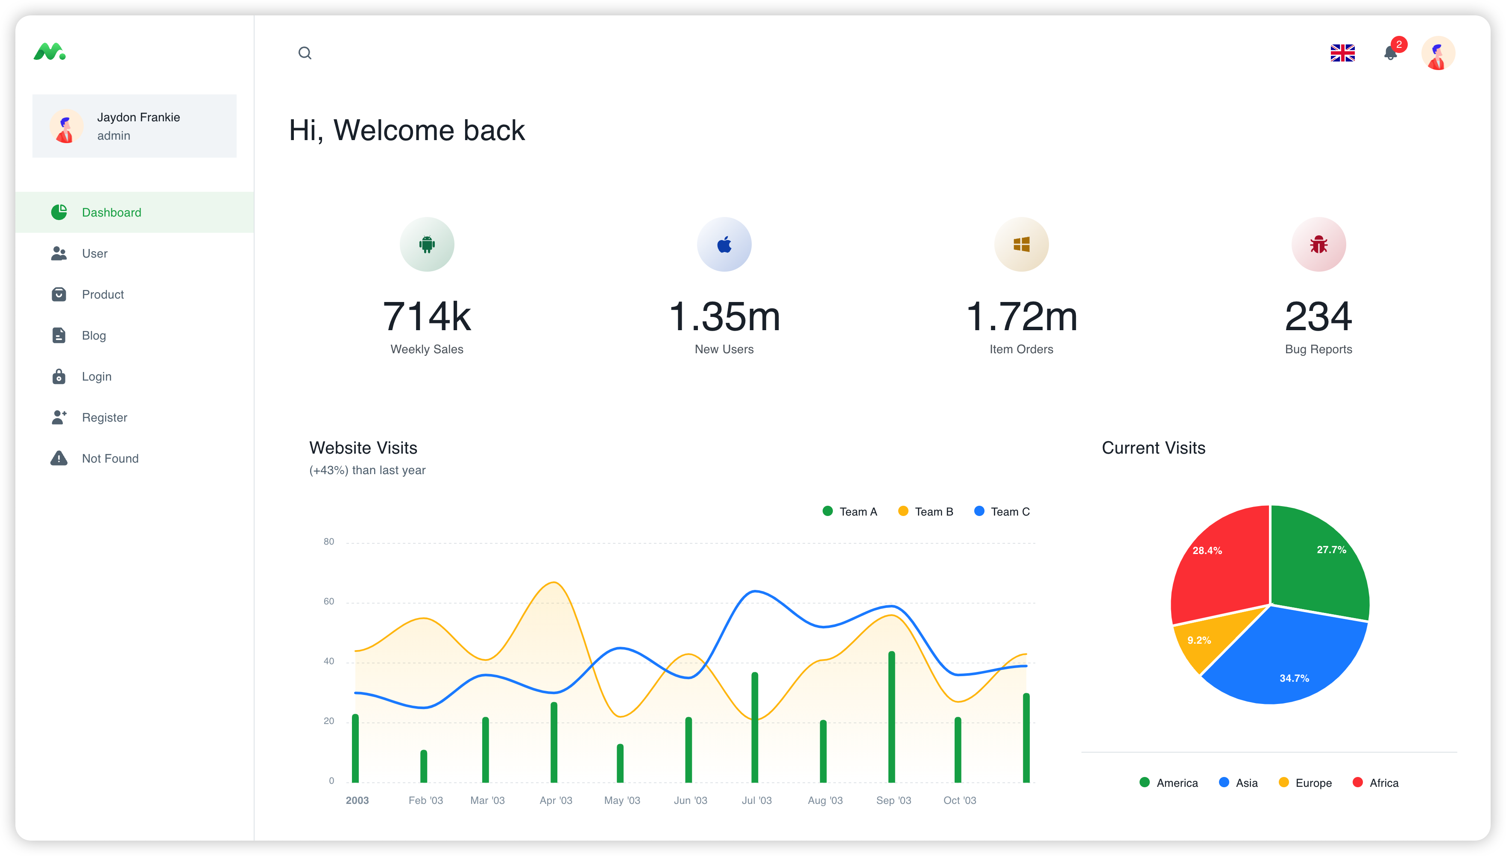Open the account avatar menu top right

[x=1438, y=53]
